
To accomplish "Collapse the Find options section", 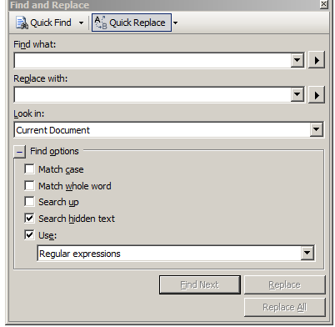I will click(19, 152).
